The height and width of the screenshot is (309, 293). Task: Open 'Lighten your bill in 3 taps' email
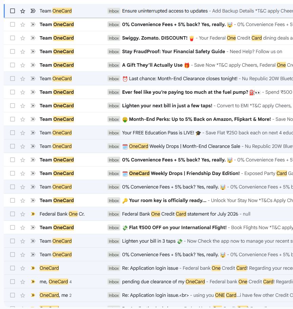[x=149, y=241]
